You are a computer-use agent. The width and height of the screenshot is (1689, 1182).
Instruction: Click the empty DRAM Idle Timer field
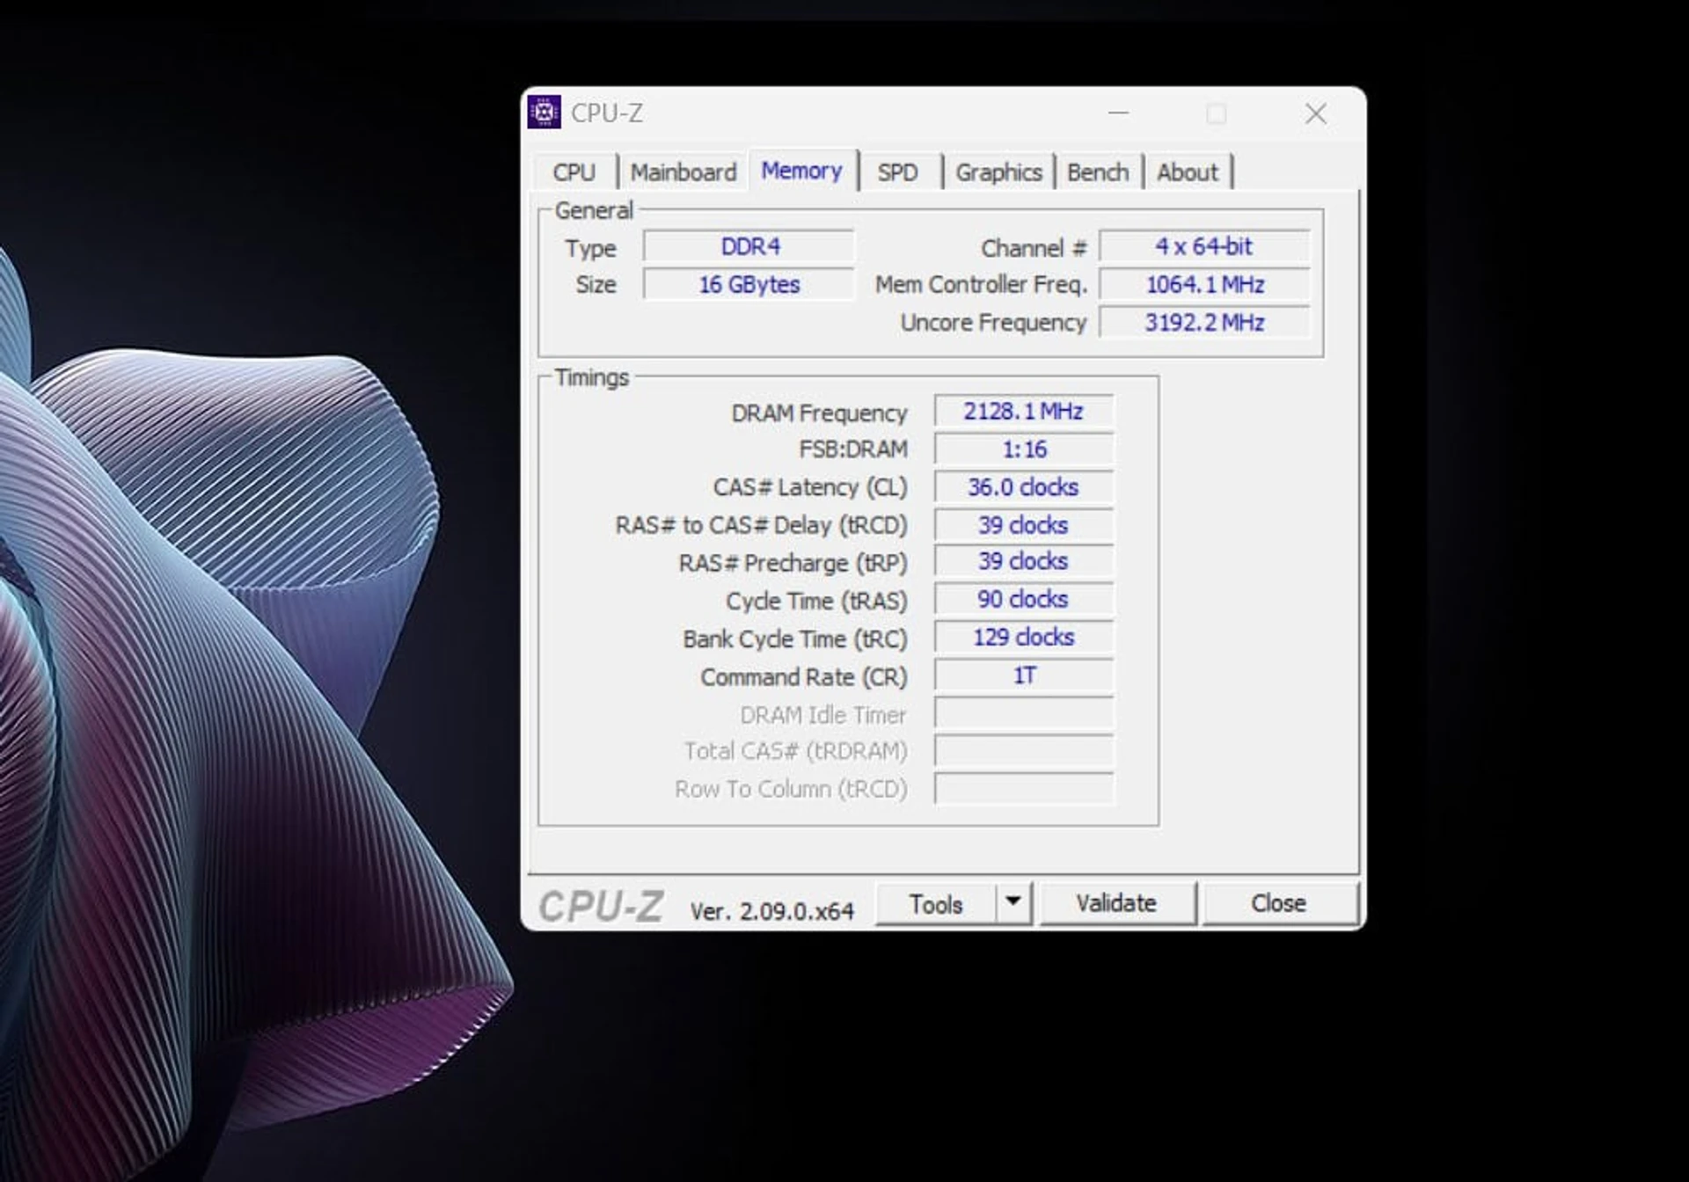(x=1023, y=713)
